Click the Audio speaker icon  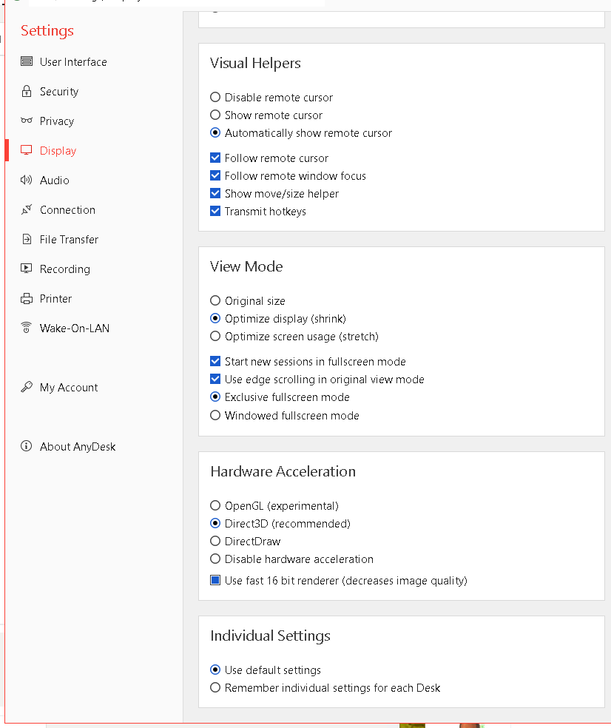[x=27, y=180]
